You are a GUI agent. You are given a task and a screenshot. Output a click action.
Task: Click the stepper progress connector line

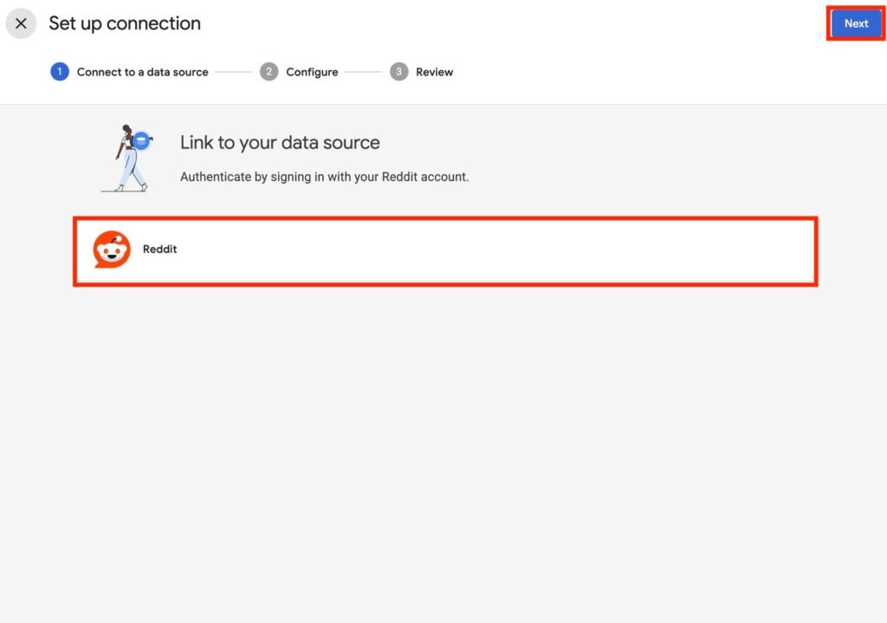pos(234,72)
